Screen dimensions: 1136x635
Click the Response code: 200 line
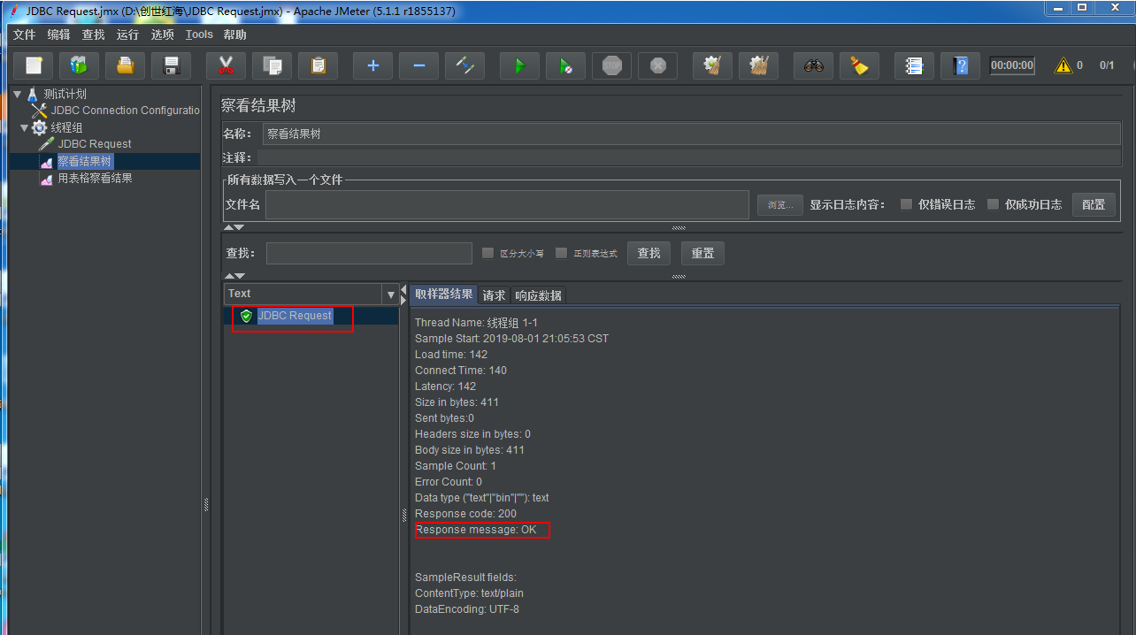tap(466, 514)
